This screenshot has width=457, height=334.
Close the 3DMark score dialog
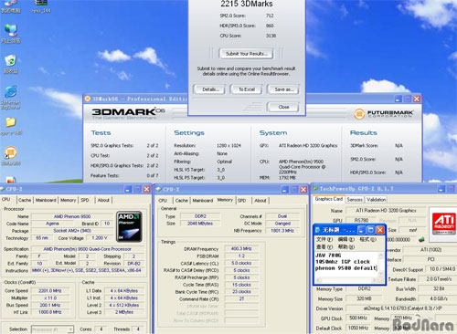pos(283,107)
